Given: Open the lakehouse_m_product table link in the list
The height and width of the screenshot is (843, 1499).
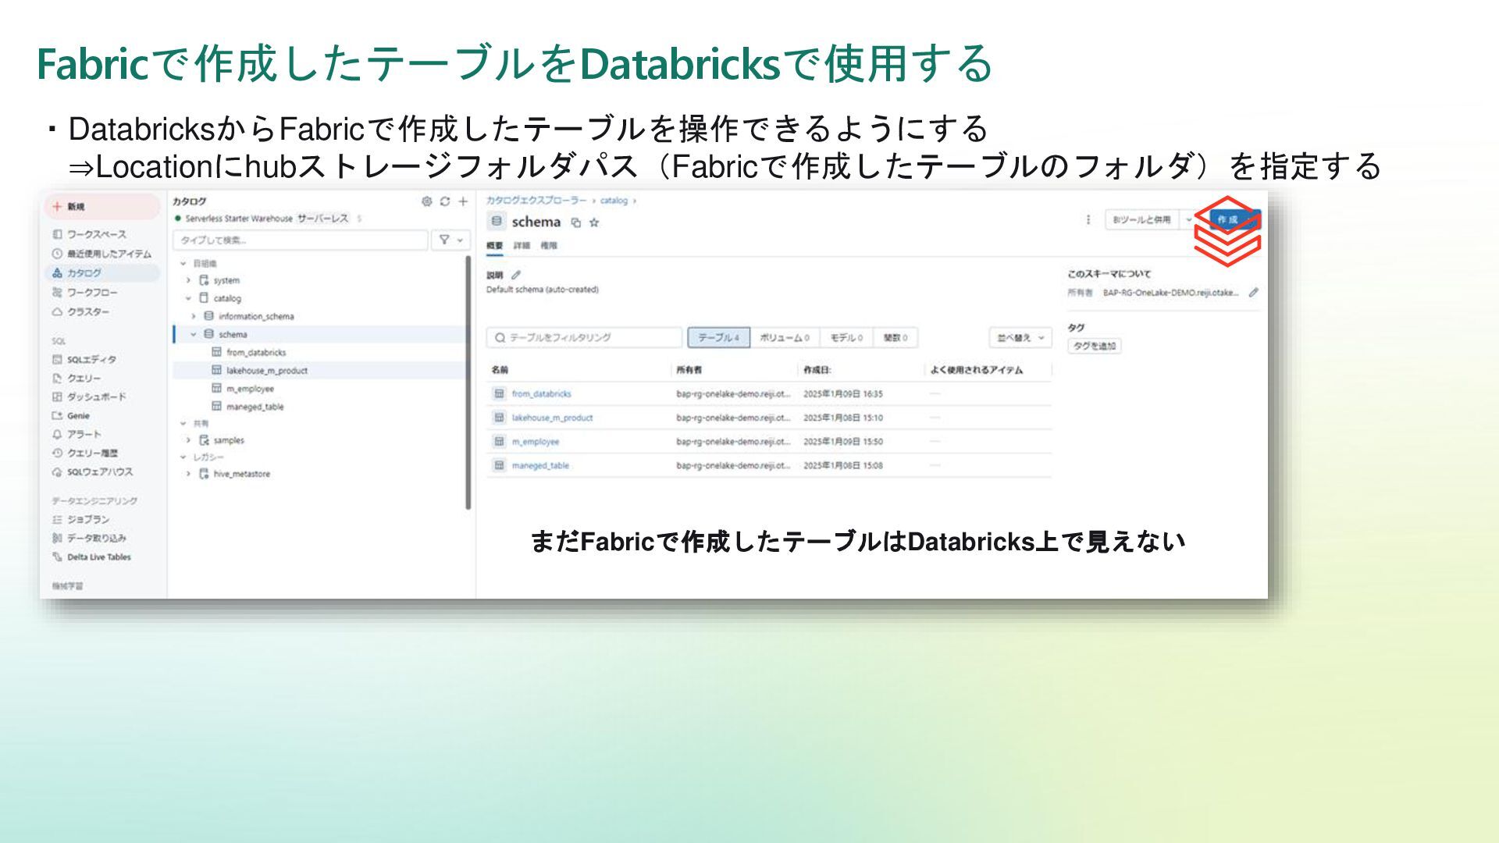Looking at the screenshot, I should click(x=552, y=418).
